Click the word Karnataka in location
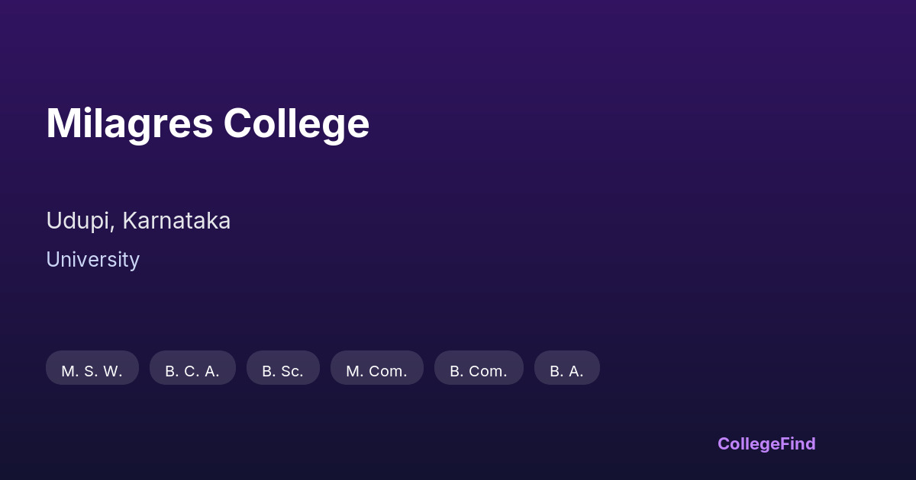 (176, 221)
